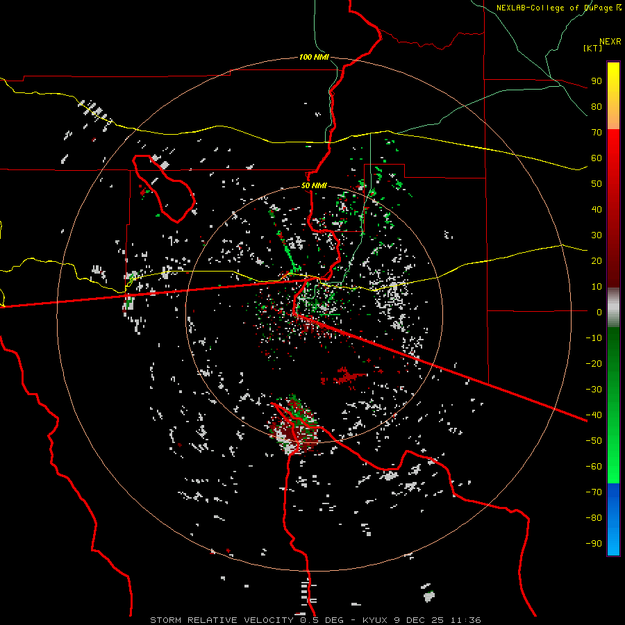Click the -90 value on velocity scale
The width and height of the screenshot is (625, 625).
click(594, 543)
